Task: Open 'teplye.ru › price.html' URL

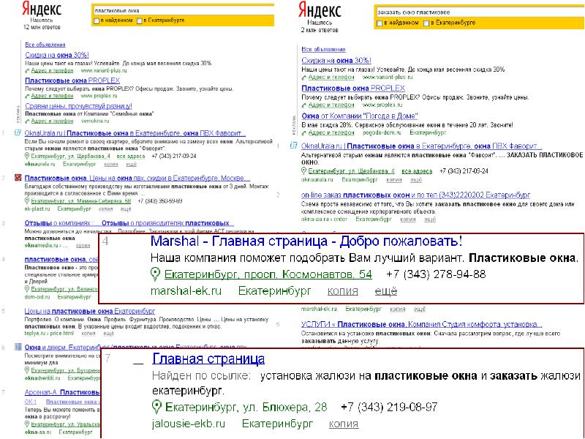Action: (x=49, y=333)
